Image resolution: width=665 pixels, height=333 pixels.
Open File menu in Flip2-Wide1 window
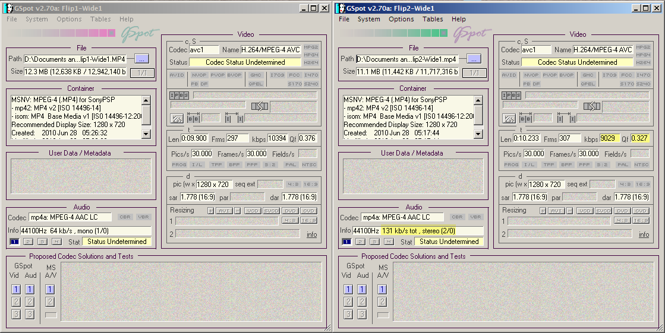coord(344,19)
